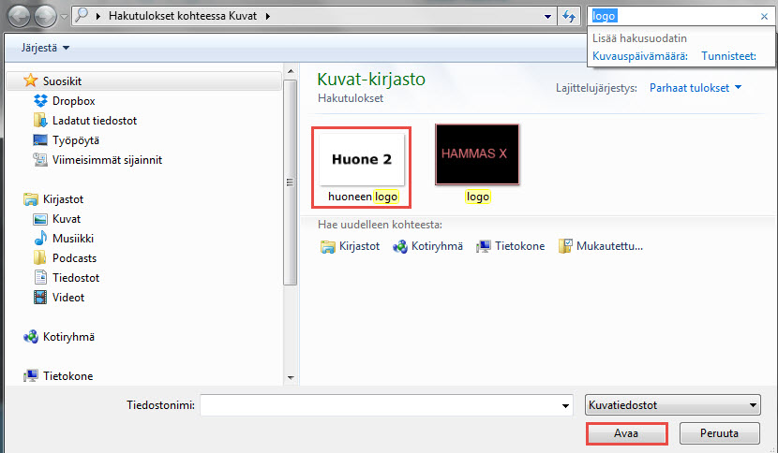Open the address bar history dropdown arrow
Viewport: 778px width, 453px height.
(x=547, y=16)
